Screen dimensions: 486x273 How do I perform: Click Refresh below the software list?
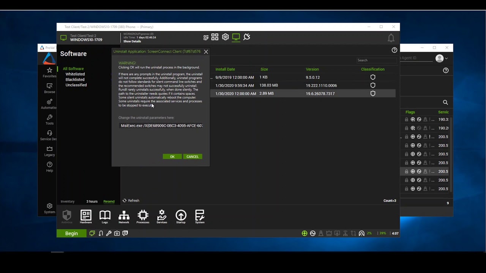coord(131,201)
